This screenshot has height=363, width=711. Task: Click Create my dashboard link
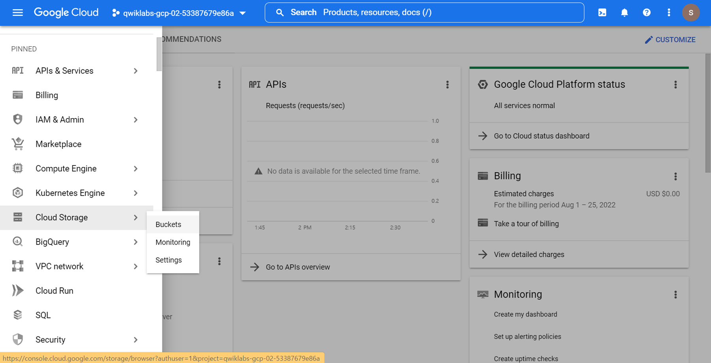[525, 314]
